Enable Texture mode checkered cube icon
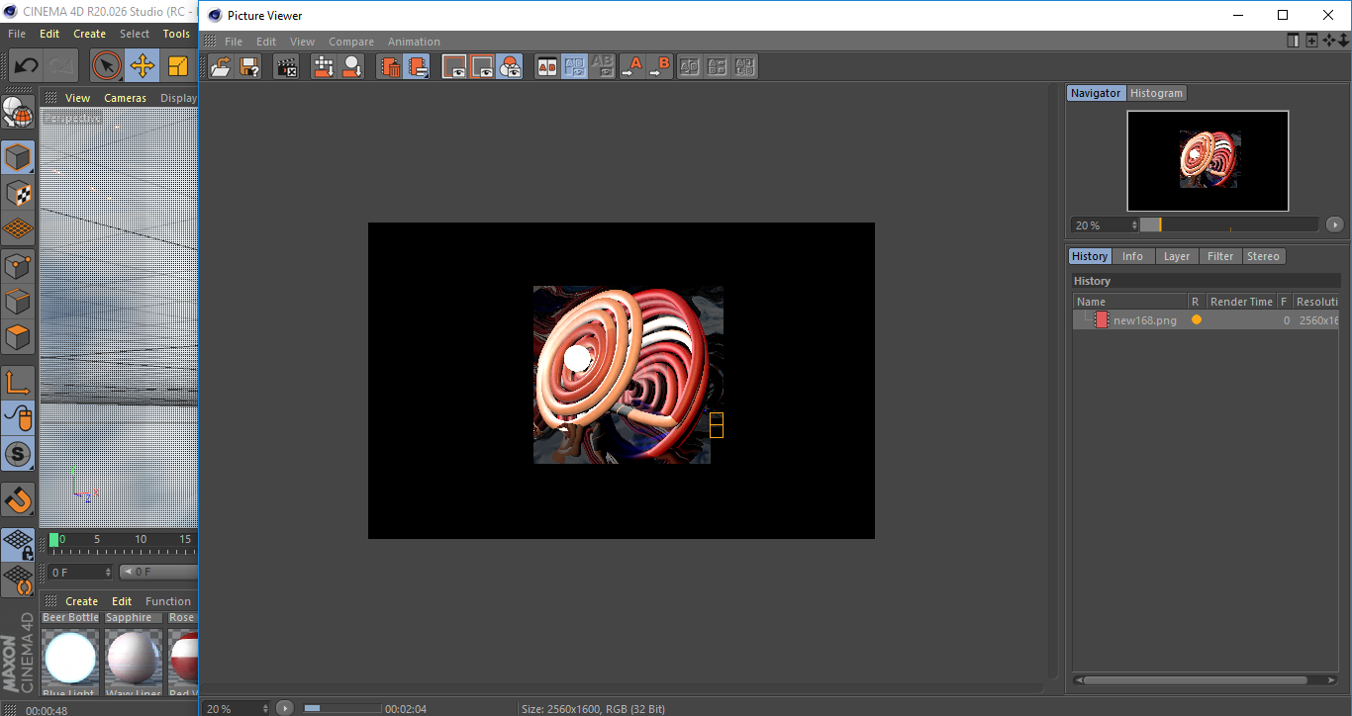 coord(18,193)
